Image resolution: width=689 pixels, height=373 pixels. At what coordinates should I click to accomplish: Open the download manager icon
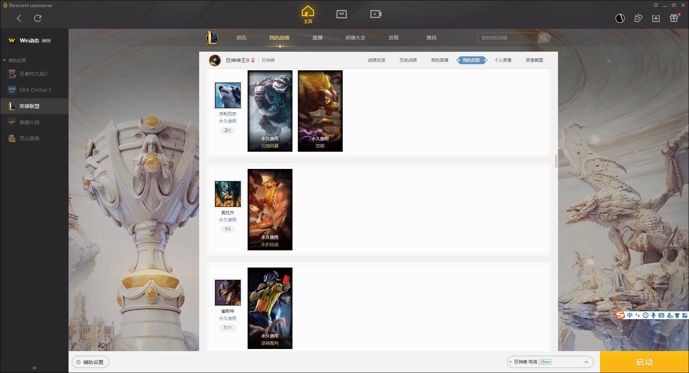tap(656, 18)
